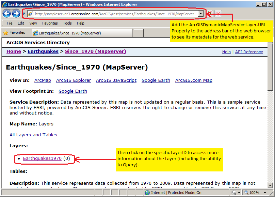275x197 pixels.
Task: Open the Favorites menu
Action: (50, 23)
